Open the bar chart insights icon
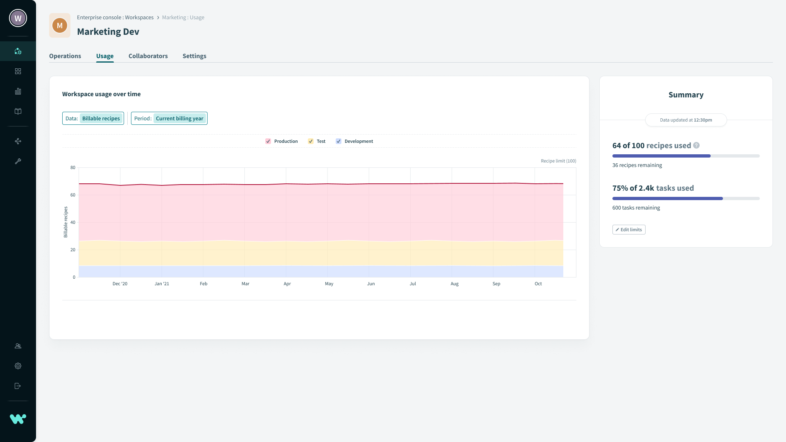Viewport: 786px width, 442px height. point(18,91)
